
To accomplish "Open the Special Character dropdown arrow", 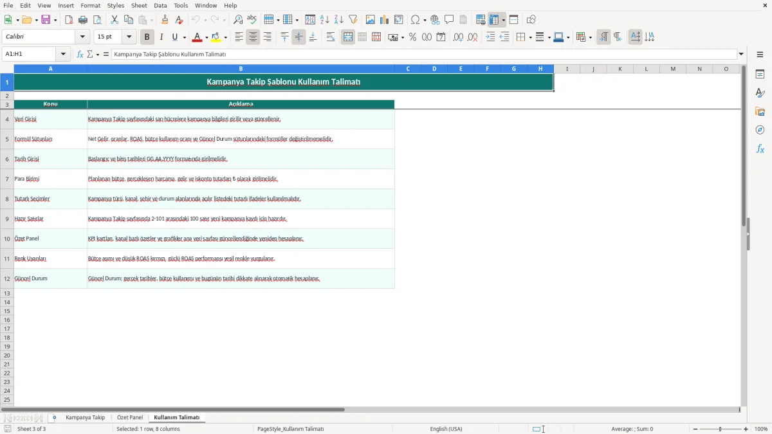I will click(425, 20).
